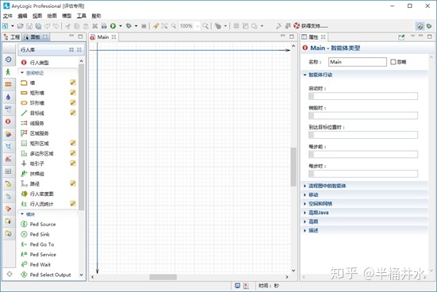Click the 启动时 code field
Screen dimensions: 437x292
pyautogui.click(x=363, y=96)
